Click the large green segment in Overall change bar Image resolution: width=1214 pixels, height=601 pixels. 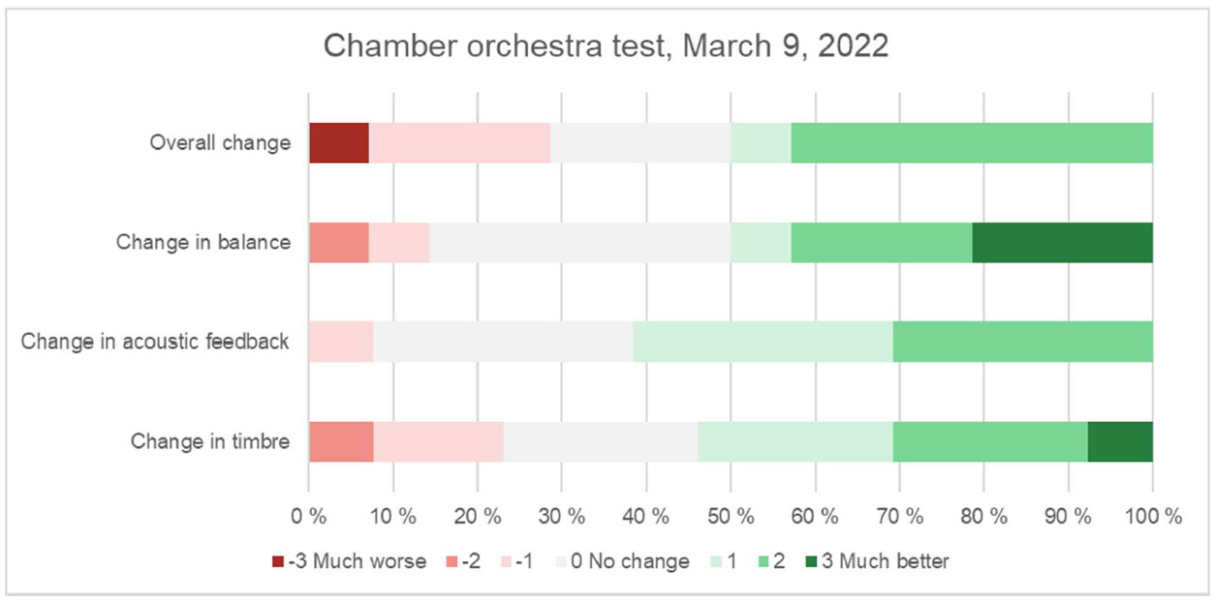click(972, 143)
